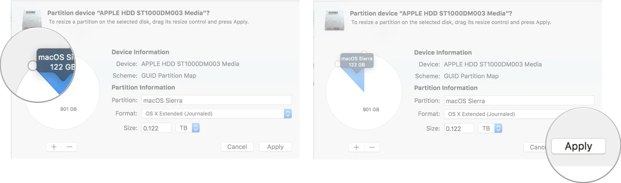Click the small resize handle on right pie chart
Image resolution: width=621 pixels, height=183 pixels.
(337, 64)
